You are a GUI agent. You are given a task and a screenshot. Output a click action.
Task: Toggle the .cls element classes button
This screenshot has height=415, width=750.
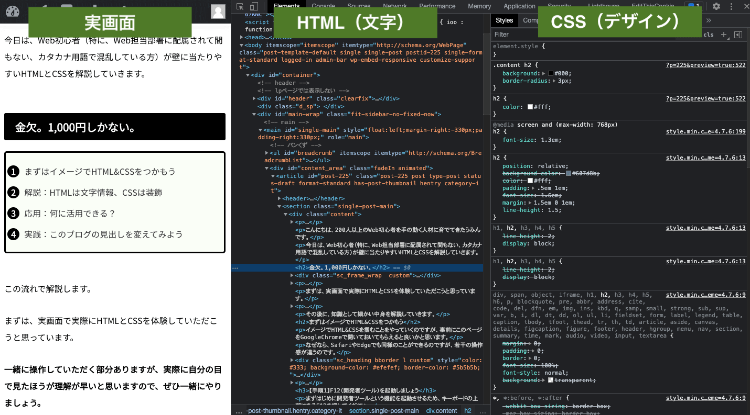click(708, 35)
